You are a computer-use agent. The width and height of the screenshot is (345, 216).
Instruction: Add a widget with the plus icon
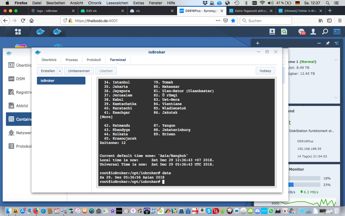[x=257, y=43]
